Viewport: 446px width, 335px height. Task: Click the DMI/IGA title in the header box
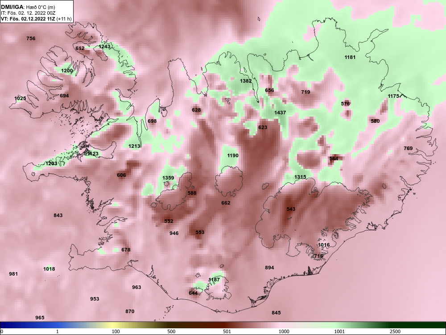pos(12,7)
